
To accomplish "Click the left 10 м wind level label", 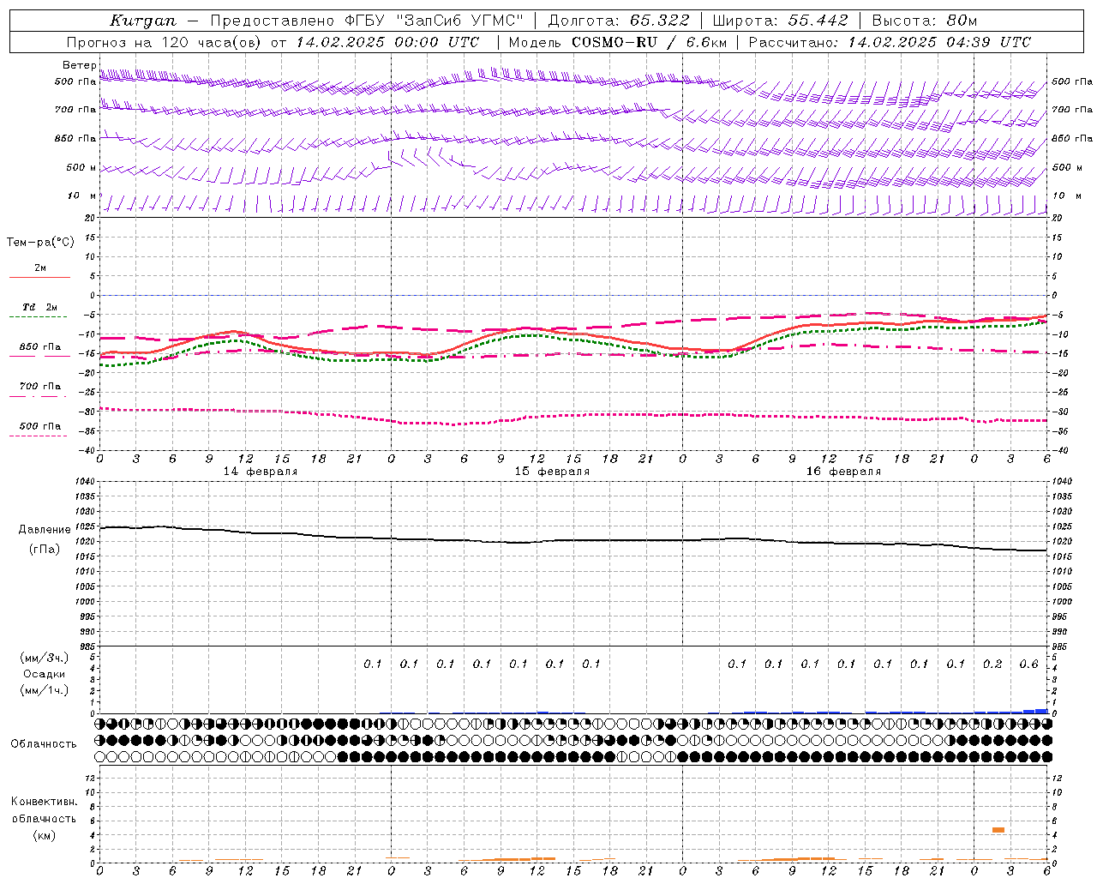I will [x=82, y=195].
